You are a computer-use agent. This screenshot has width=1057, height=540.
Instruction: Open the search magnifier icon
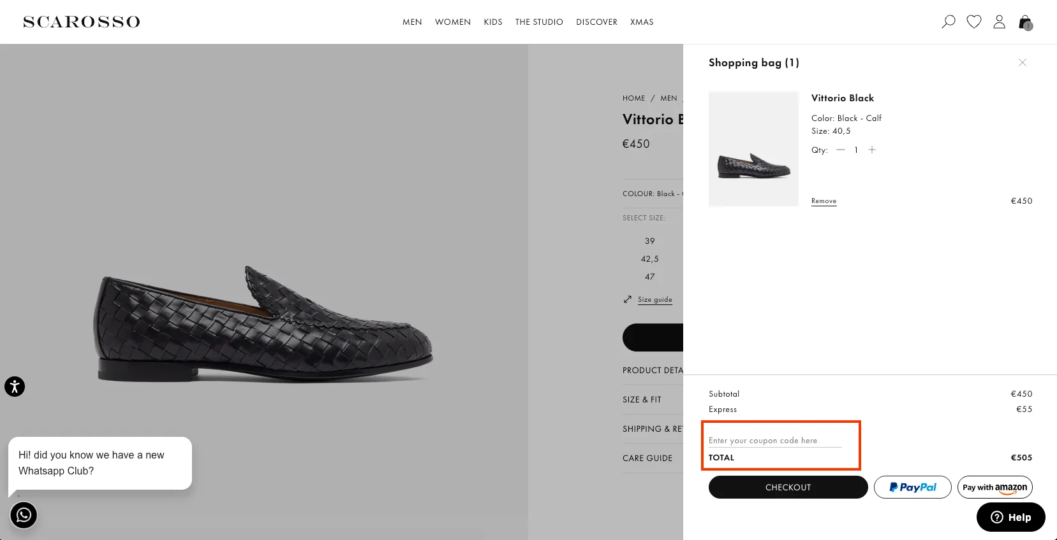948,22
